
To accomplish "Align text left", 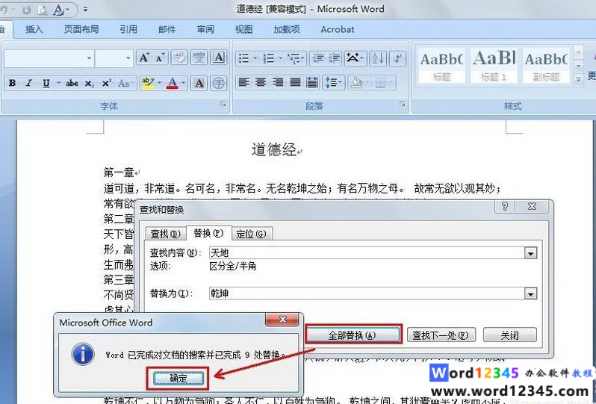I will [243, 82].
